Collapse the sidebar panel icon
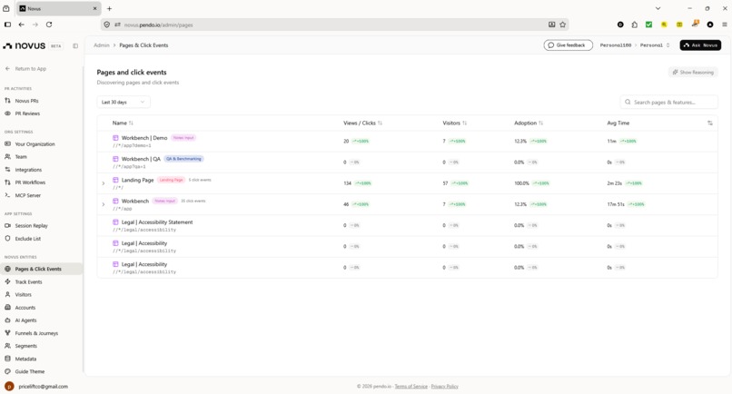The width and height of the screenshot is (732, 394). tap(75, 45)
